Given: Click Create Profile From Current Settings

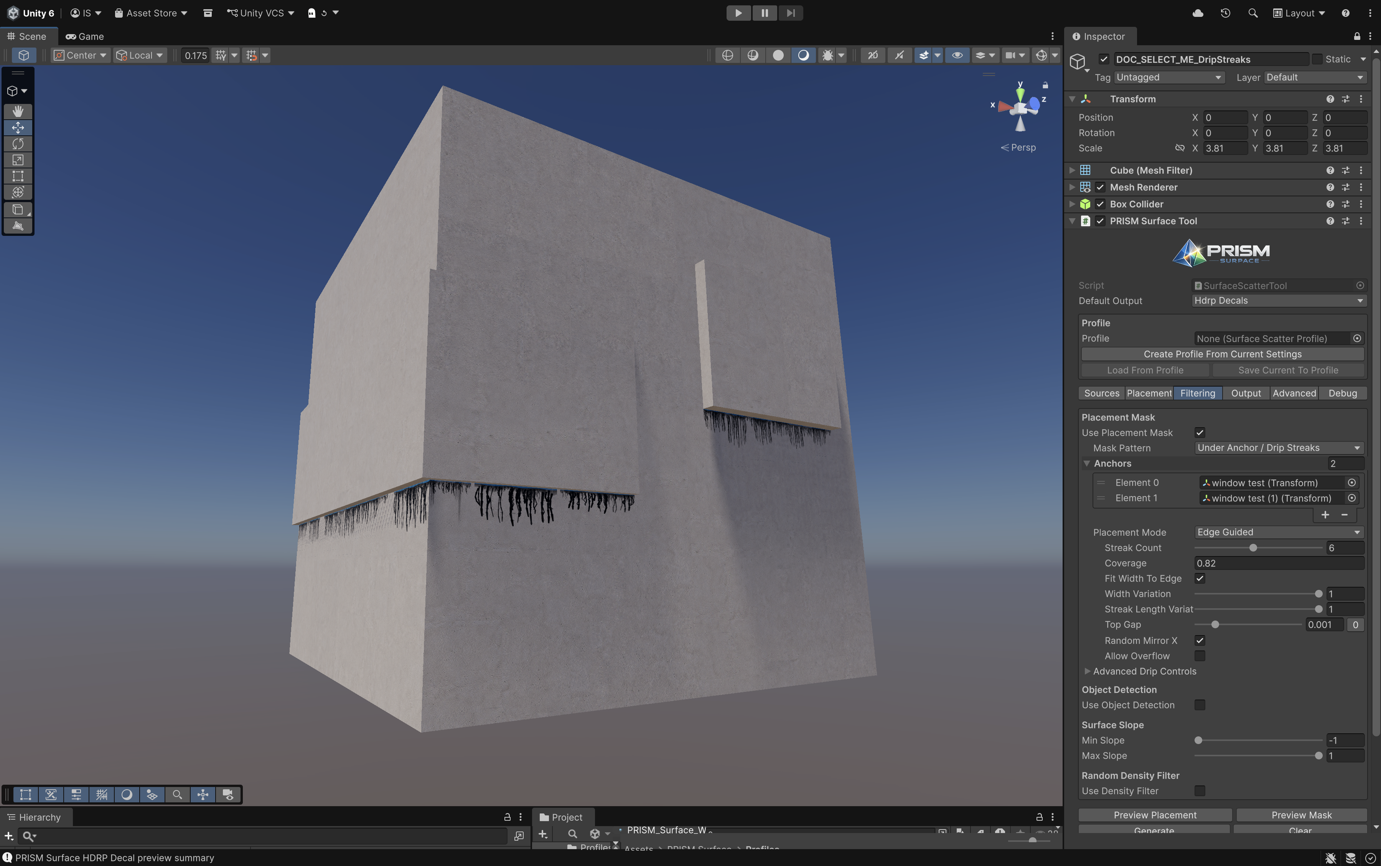Looking at the screenshot, I should tap(1222, 354).
